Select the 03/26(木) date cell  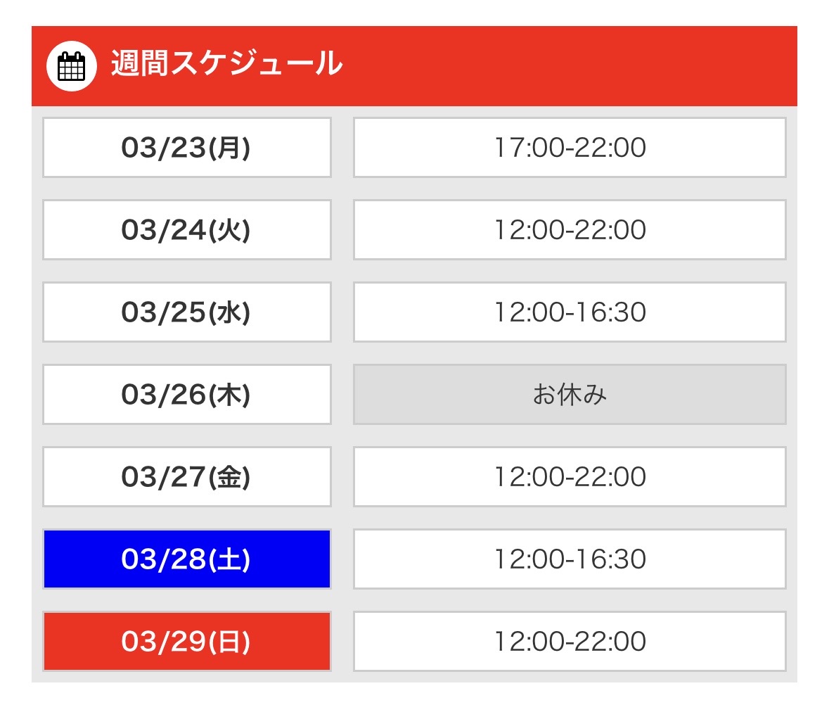click(186, 395)
